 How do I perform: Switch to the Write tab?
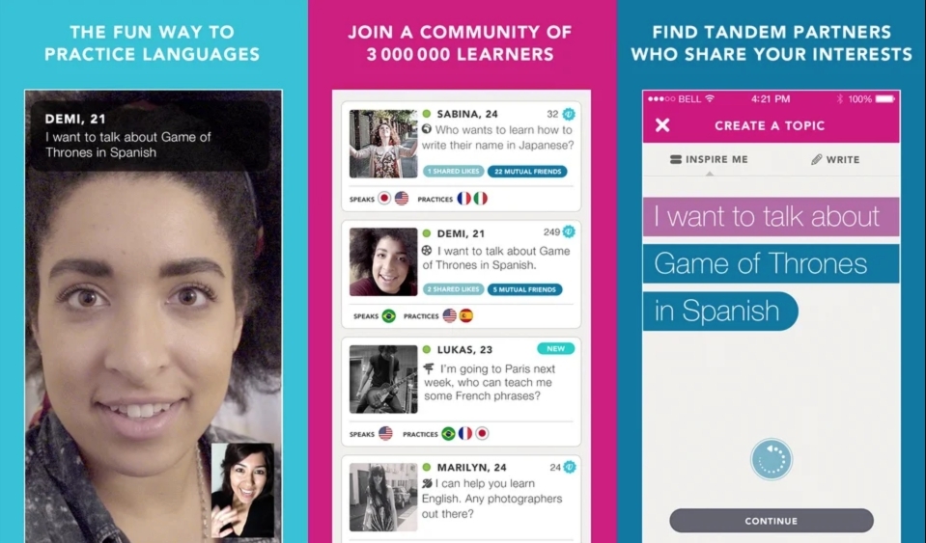(835, 159)
